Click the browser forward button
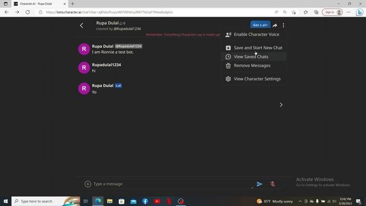366x206 pixels. [x=17, y=12]
